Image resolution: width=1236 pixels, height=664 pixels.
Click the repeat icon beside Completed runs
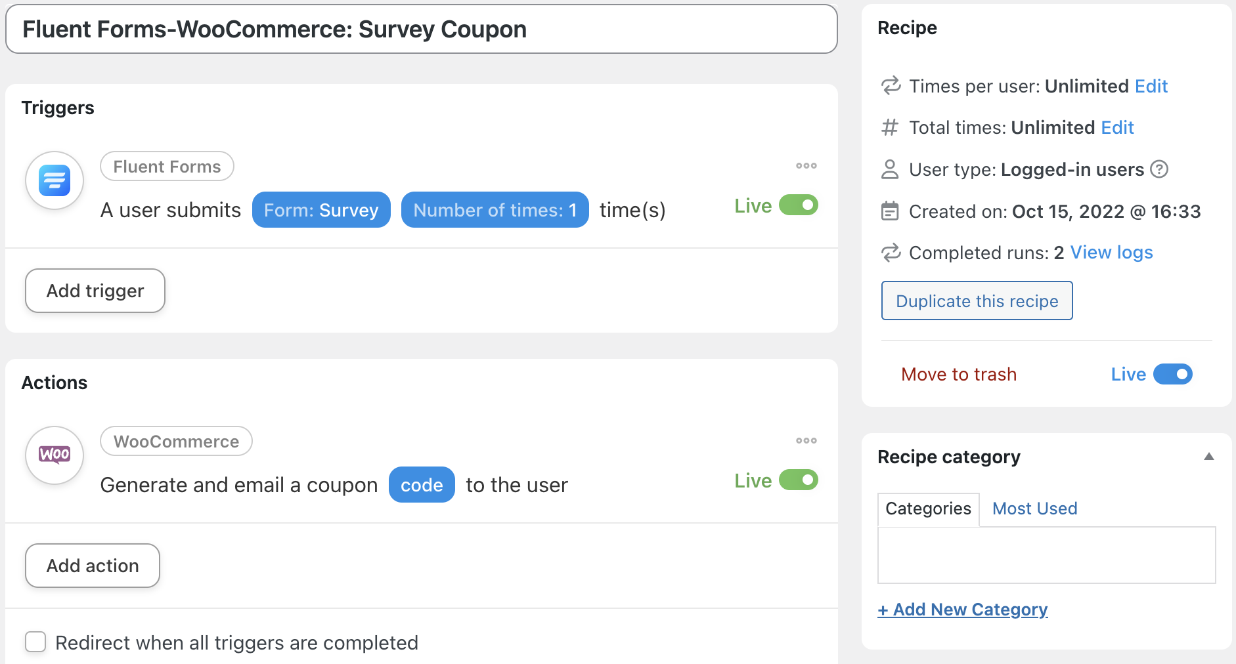tap(891, 253)
